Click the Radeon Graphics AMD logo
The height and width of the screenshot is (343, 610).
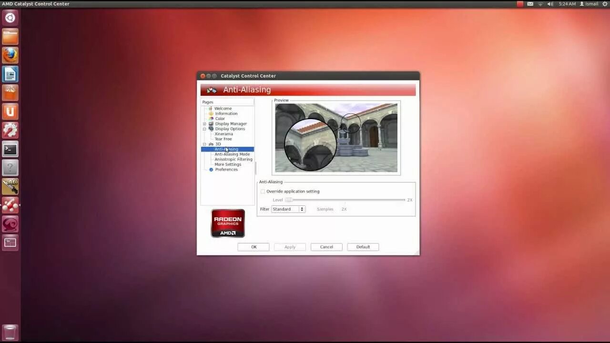[x=228, y=223]
